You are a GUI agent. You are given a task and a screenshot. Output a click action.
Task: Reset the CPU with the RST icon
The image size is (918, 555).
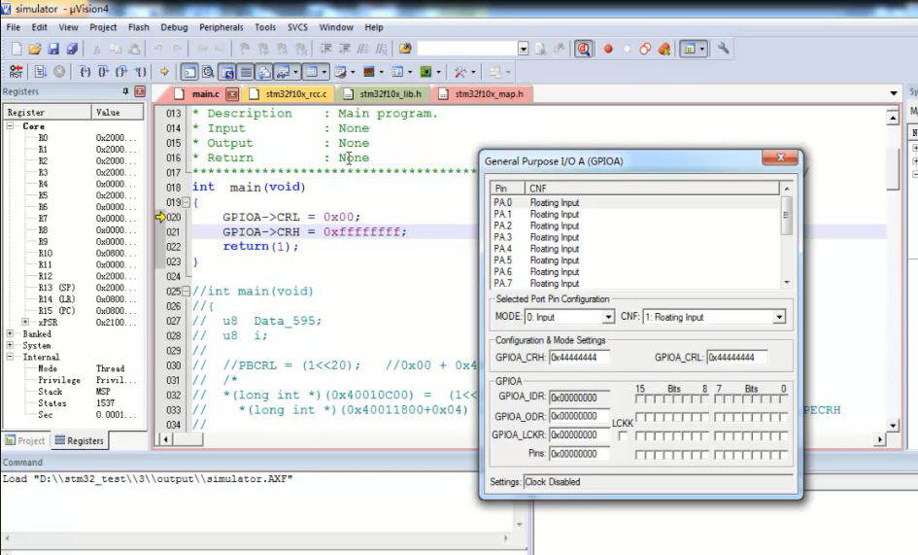[16, 72]
